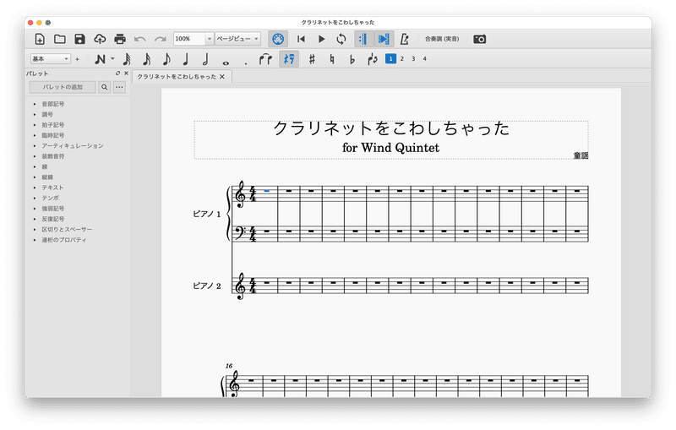Add a new workspace with the plus button
Screen dimensions: 676x430
77,59
